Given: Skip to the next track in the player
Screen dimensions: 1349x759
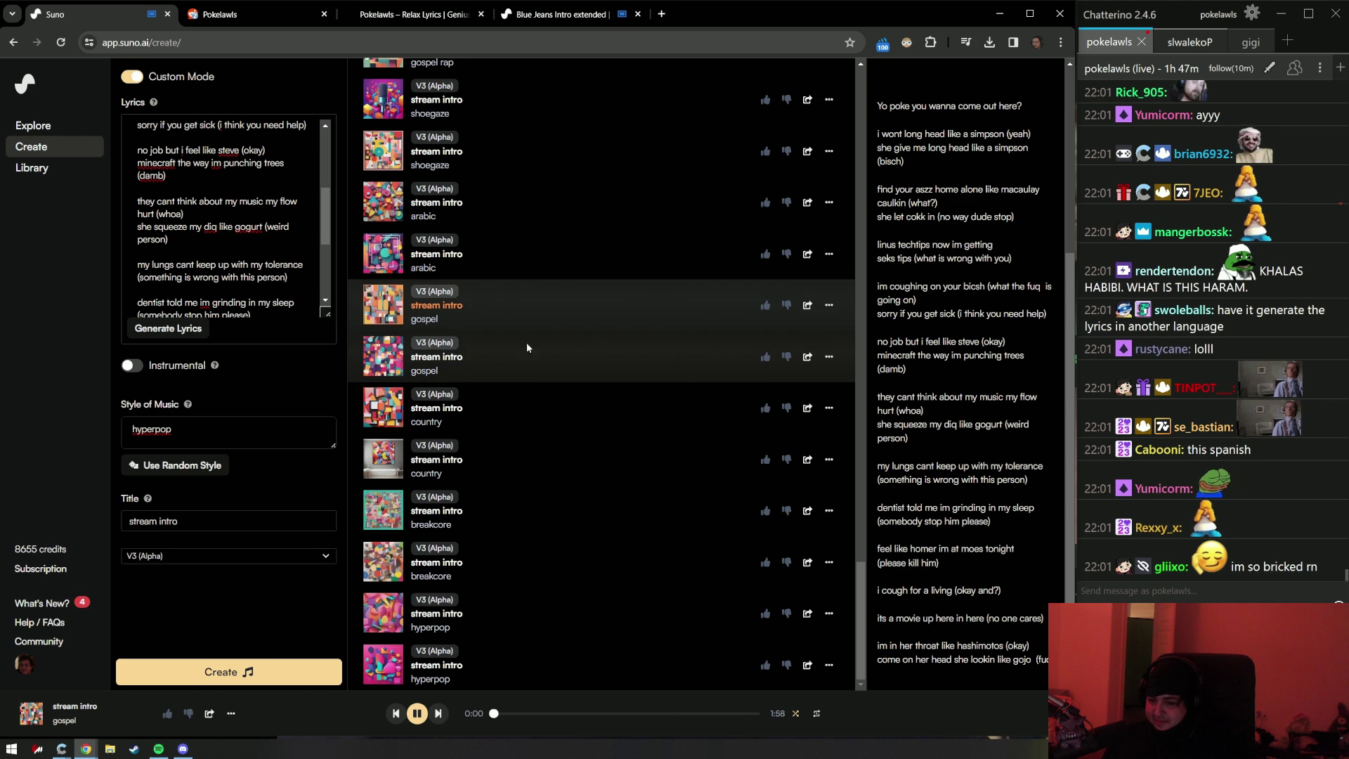Looking at the screenshot, I should point(438,713).
